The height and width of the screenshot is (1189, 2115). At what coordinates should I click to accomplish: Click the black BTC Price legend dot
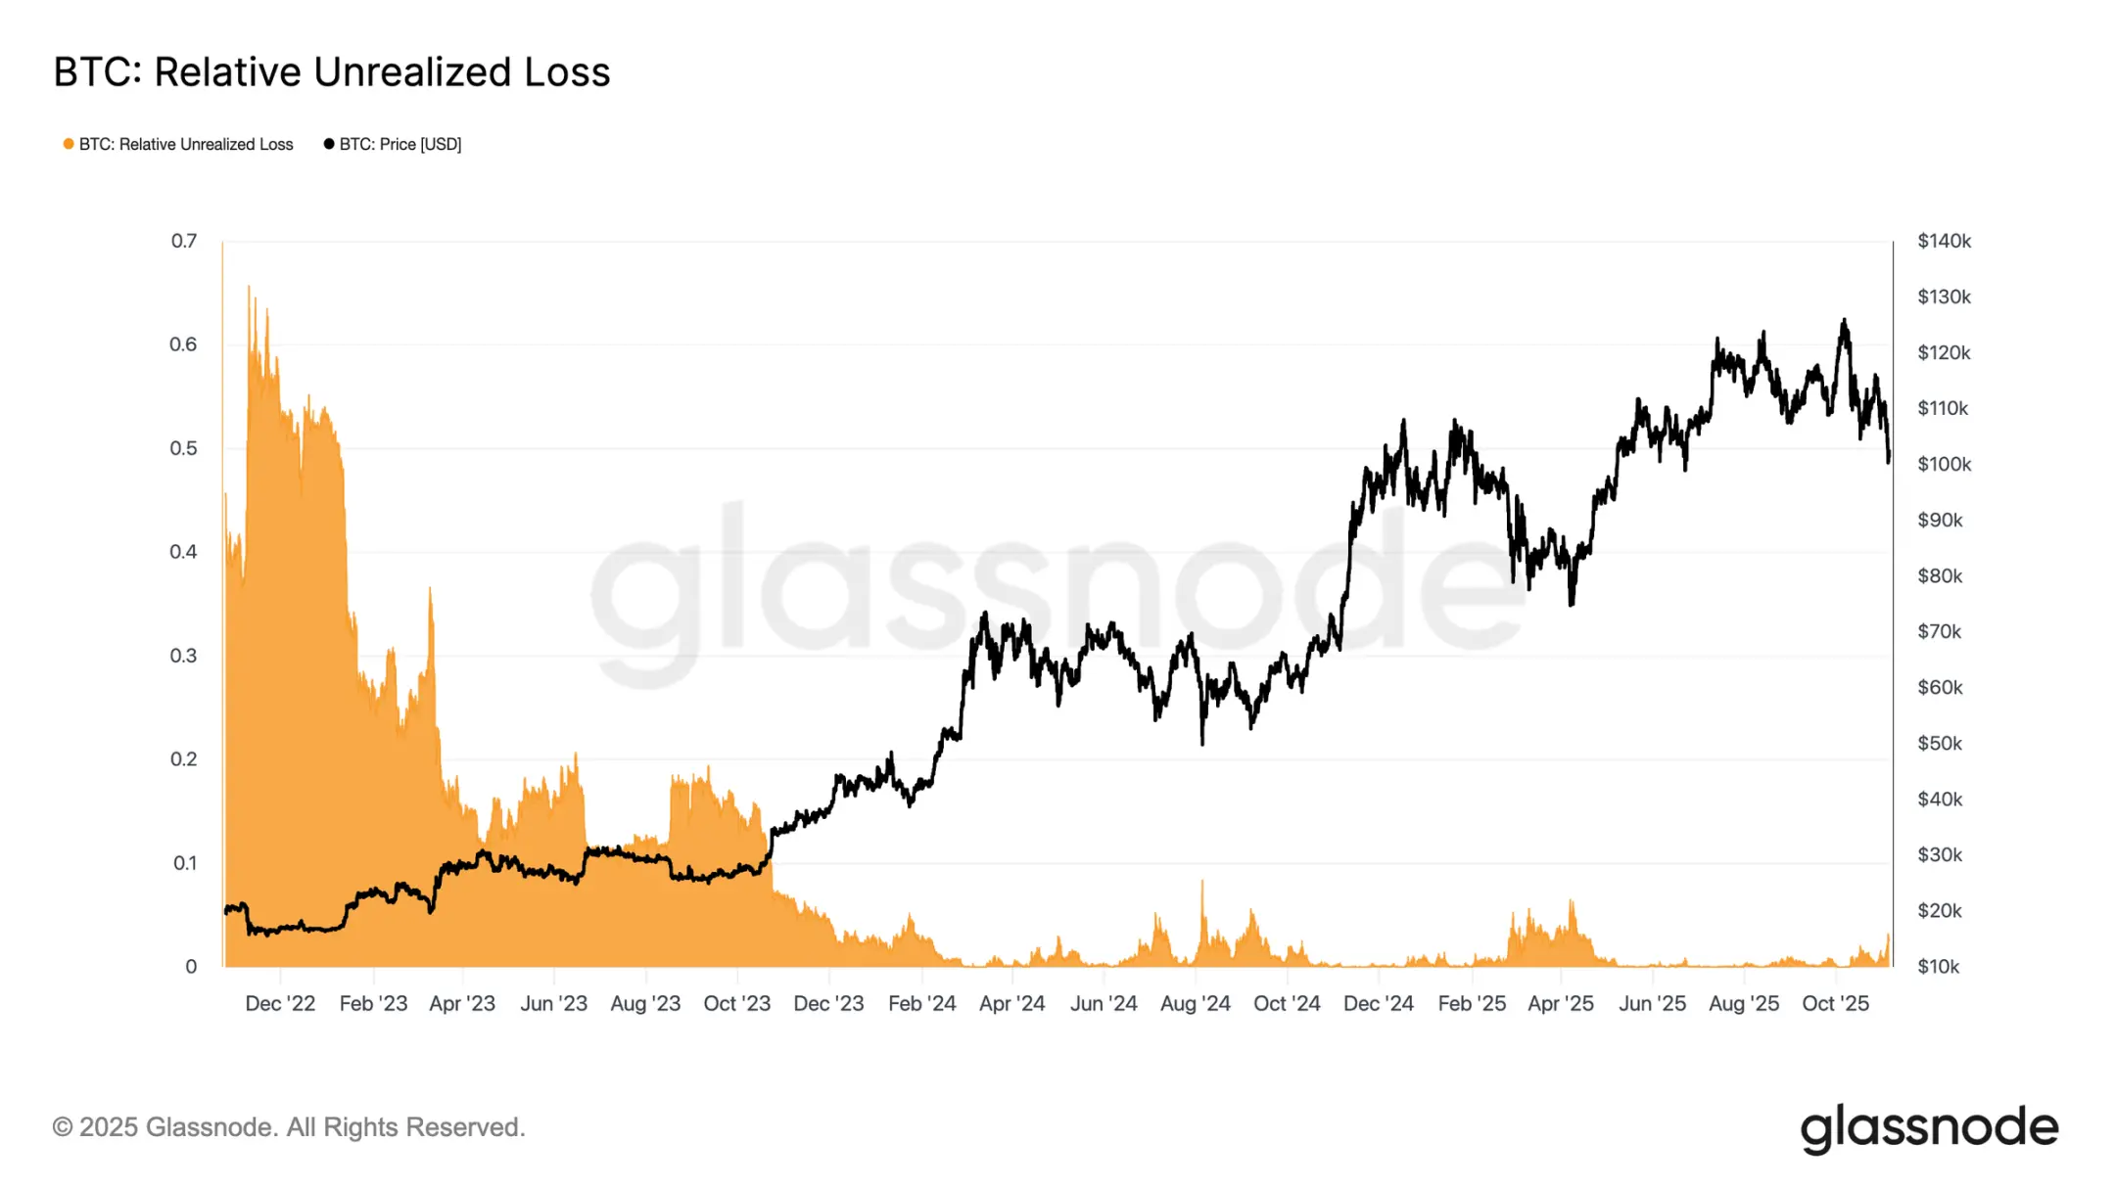329,144
